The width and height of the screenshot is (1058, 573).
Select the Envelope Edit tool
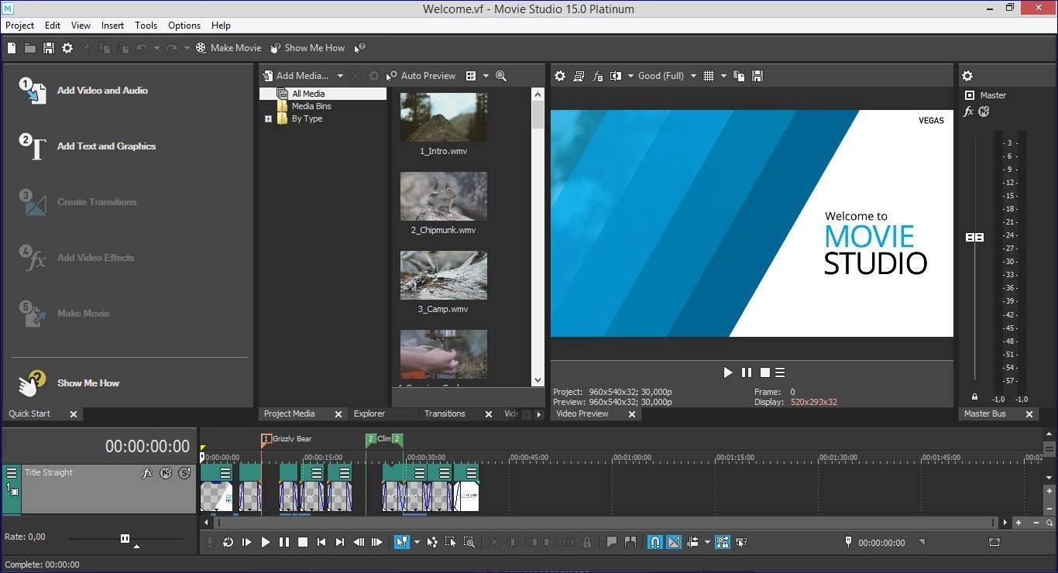click(432, 542)
